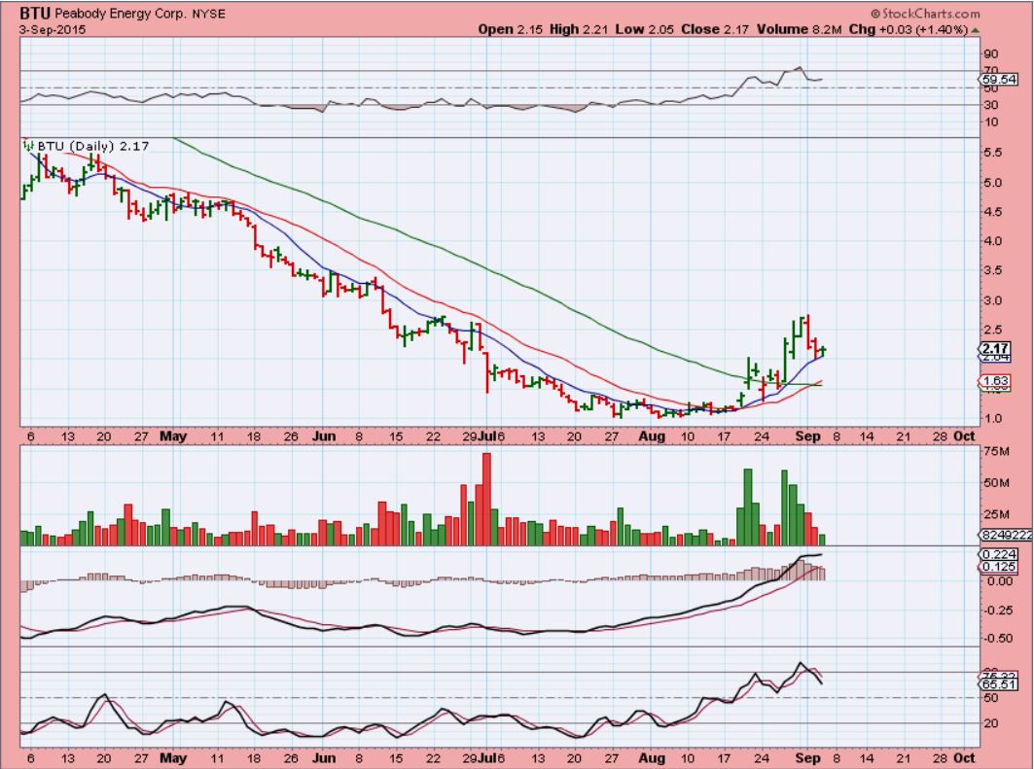The width and height of the screenshot is (1034, 769).
Task: Click the -0.50 MACD axis label
Action: tap(997, 639)
